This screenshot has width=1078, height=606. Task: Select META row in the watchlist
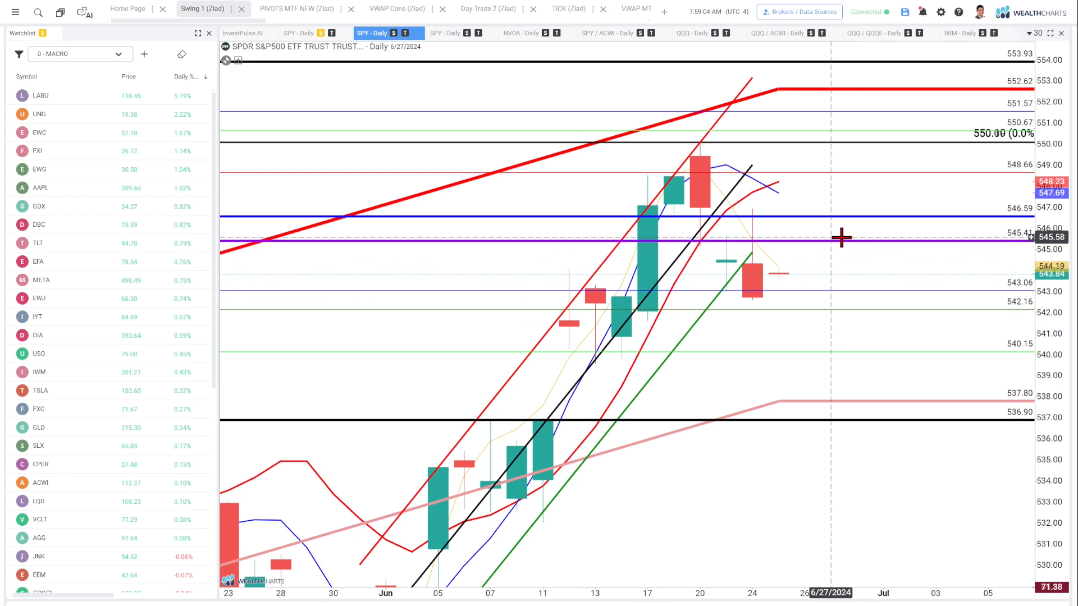click(110, 280)
